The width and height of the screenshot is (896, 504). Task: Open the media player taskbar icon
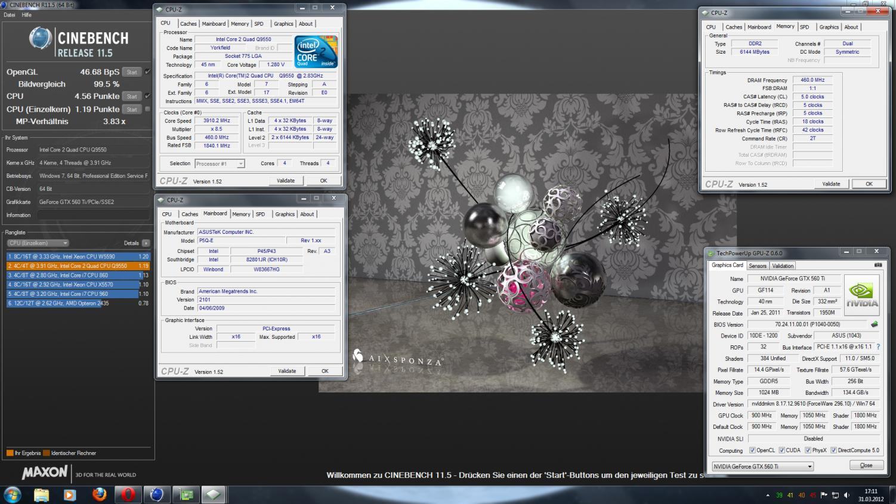(x=70, y=494)
